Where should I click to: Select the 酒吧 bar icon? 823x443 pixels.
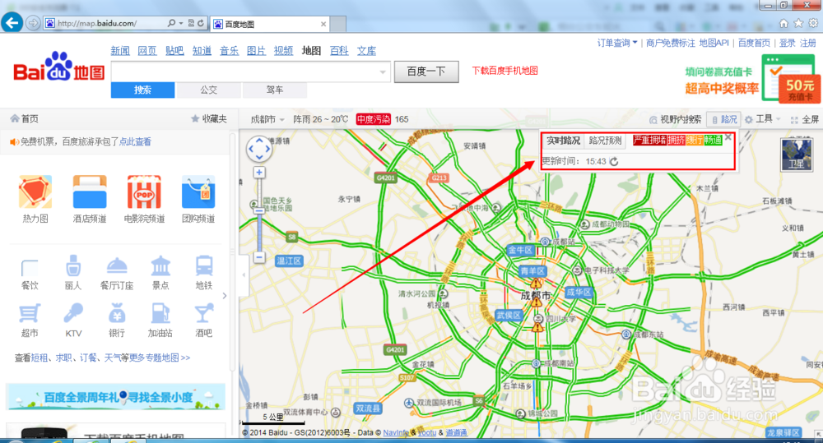pos(203,313)
